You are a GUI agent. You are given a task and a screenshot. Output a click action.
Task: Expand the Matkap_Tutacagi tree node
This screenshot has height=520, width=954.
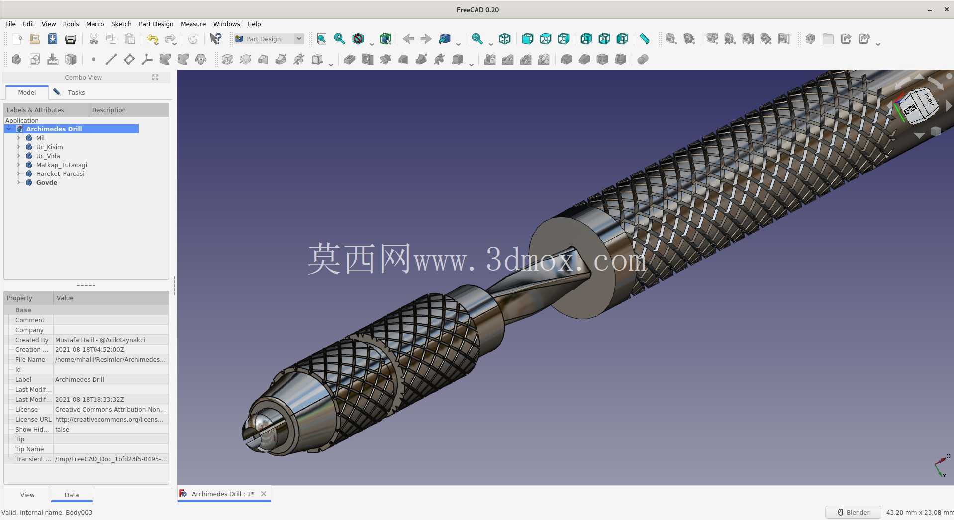point(19,165)
